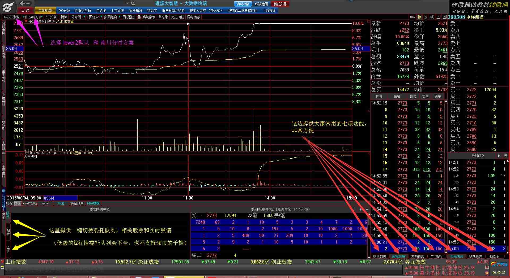Image resolution: width=510 pixels, height=278 pixels.
Task: Click the F10资料 button
Action: 51,17
